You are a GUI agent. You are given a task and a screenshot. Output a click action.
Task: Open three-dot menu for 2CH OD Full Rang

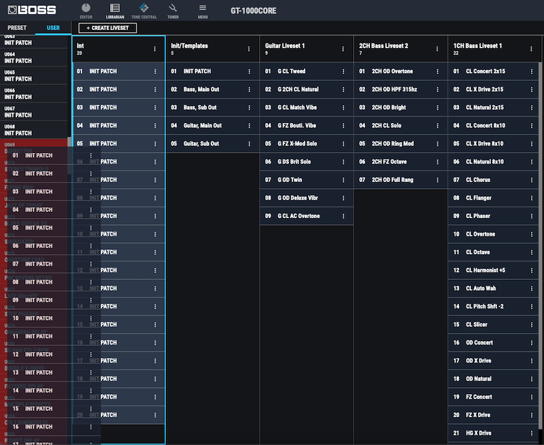437,180
